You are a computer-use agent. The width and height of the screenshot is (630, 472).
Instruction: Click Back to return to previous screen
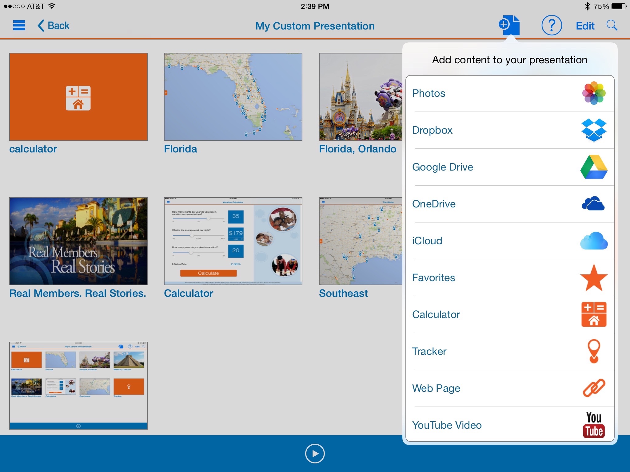pos(52,26)
